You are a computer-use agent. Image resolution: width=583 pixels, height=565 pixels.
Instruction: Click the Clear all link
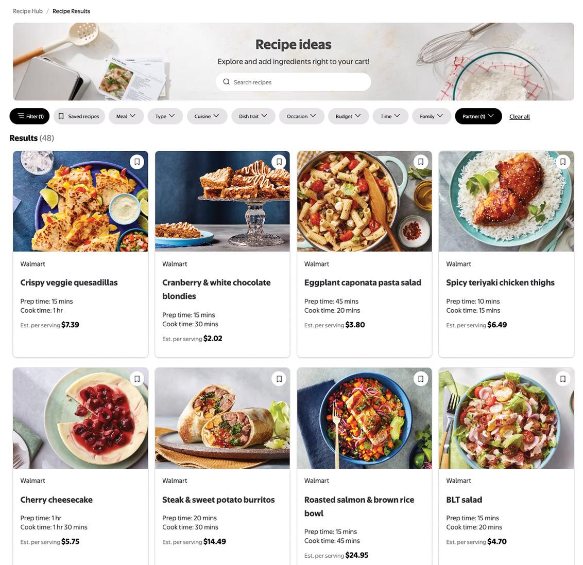(520, 117)
